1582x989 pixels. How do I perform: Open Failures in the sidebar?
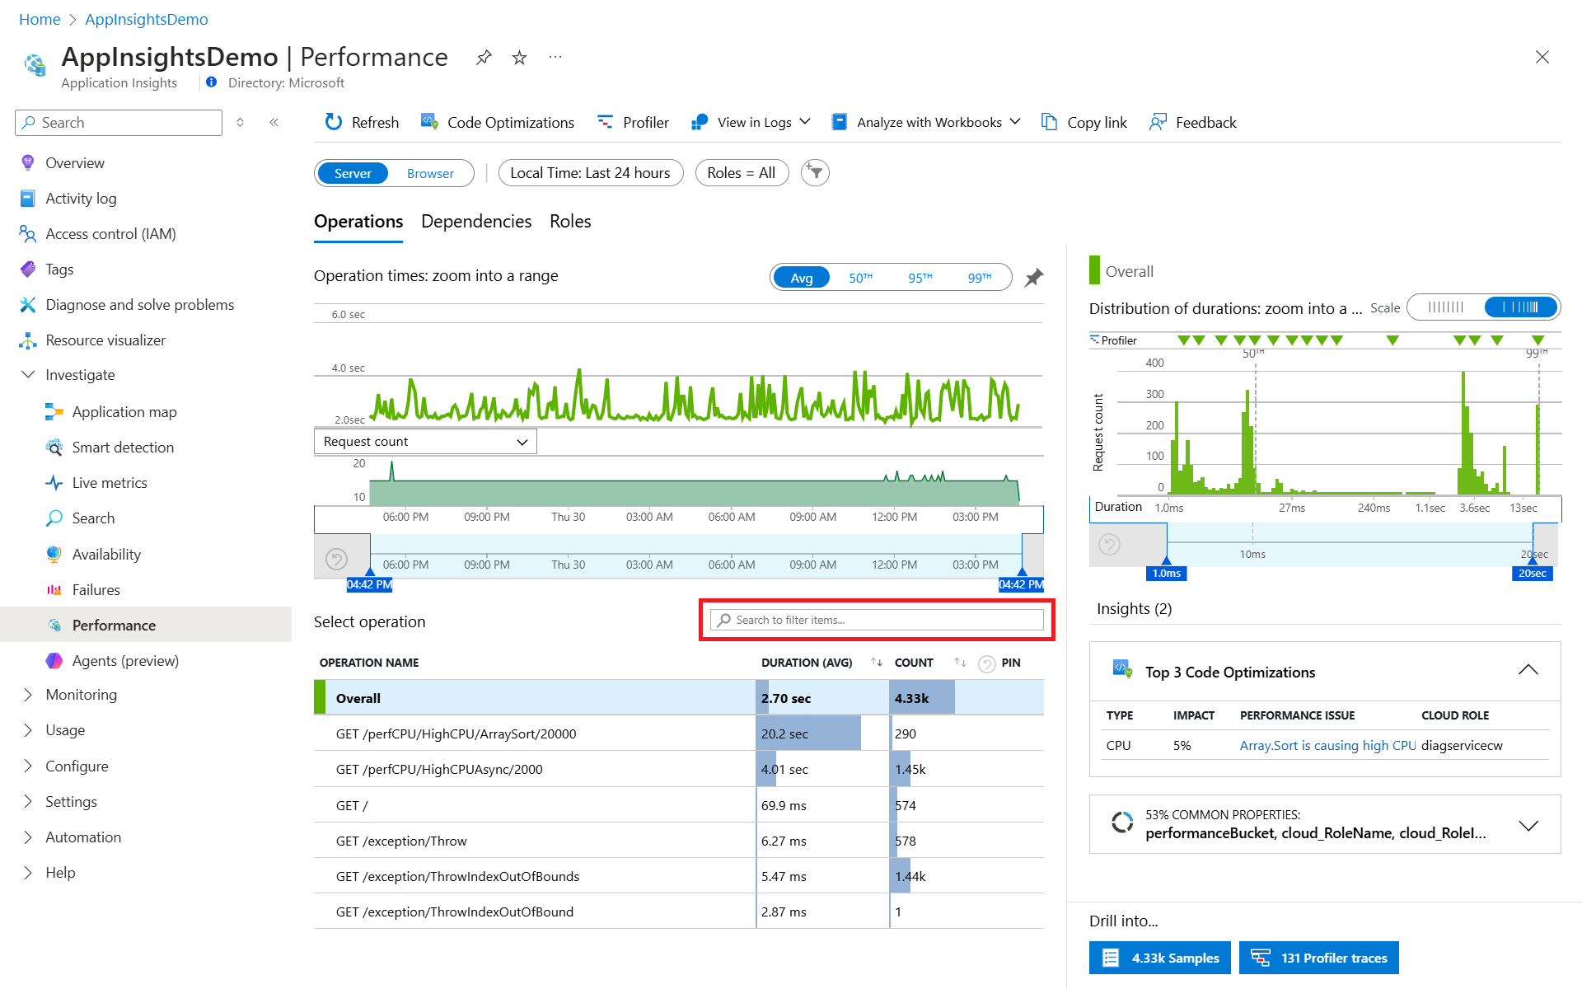pyautogui.click(x=96, y=589)
